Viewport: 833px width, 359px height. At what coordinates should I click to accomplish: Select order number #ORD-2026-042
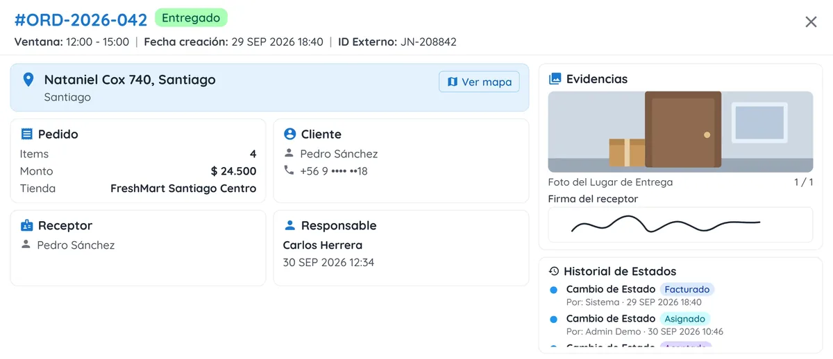pos(81,19)
